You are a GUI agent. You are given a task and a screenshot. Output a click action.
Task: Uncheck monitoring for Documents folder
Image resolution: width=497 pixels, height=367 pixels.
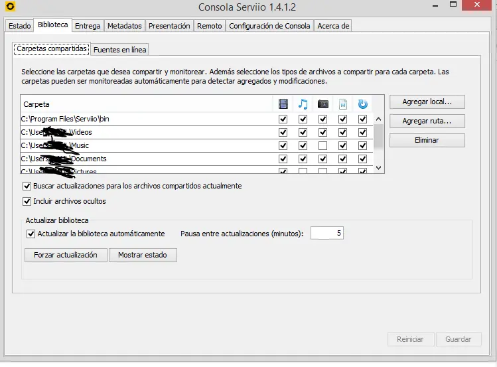point(362,159)
